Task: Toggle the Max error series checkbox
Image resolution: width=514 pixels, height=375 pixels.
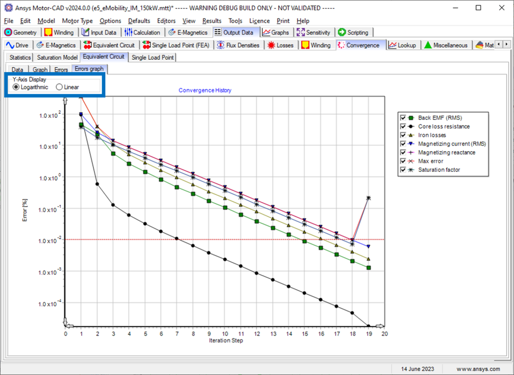Action: click(403, 161)
